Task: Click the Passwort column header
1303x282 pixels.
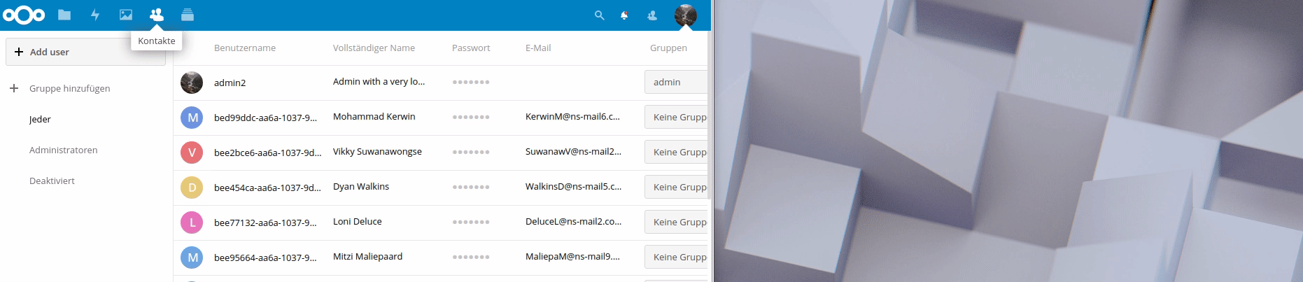Action: (x=471, y=48)
